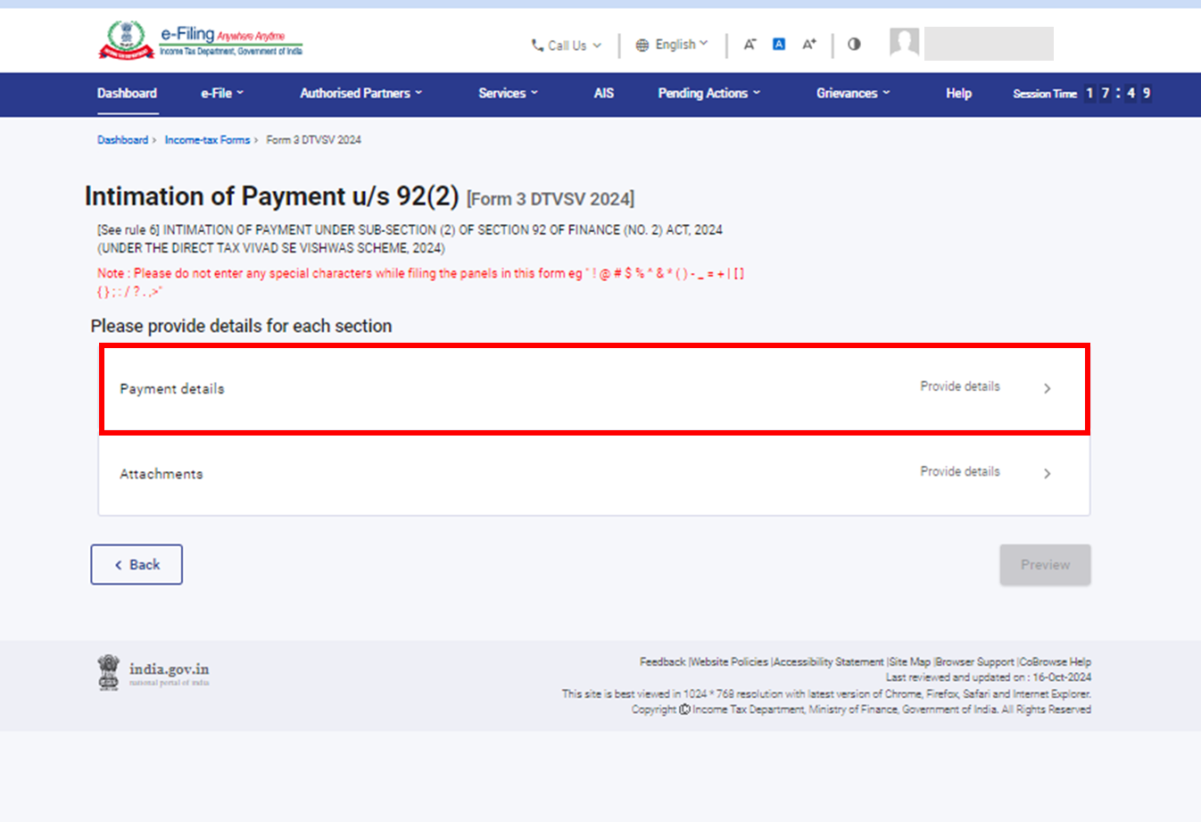This screenshot has width=1201, height=822.
Task: Toggle the high contrast mode control
Action: (x=853, y=43)
